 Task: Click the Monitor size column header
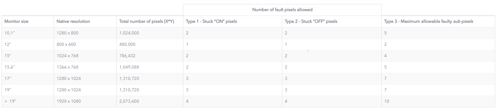click(28, 22)
